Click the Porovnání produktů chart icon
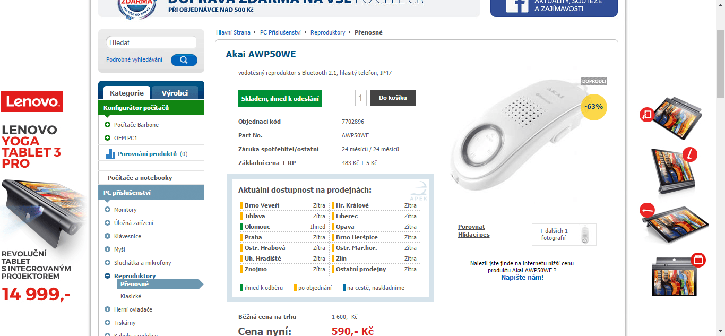This screenshot has height=336, width=725. [x=110, y=154]
